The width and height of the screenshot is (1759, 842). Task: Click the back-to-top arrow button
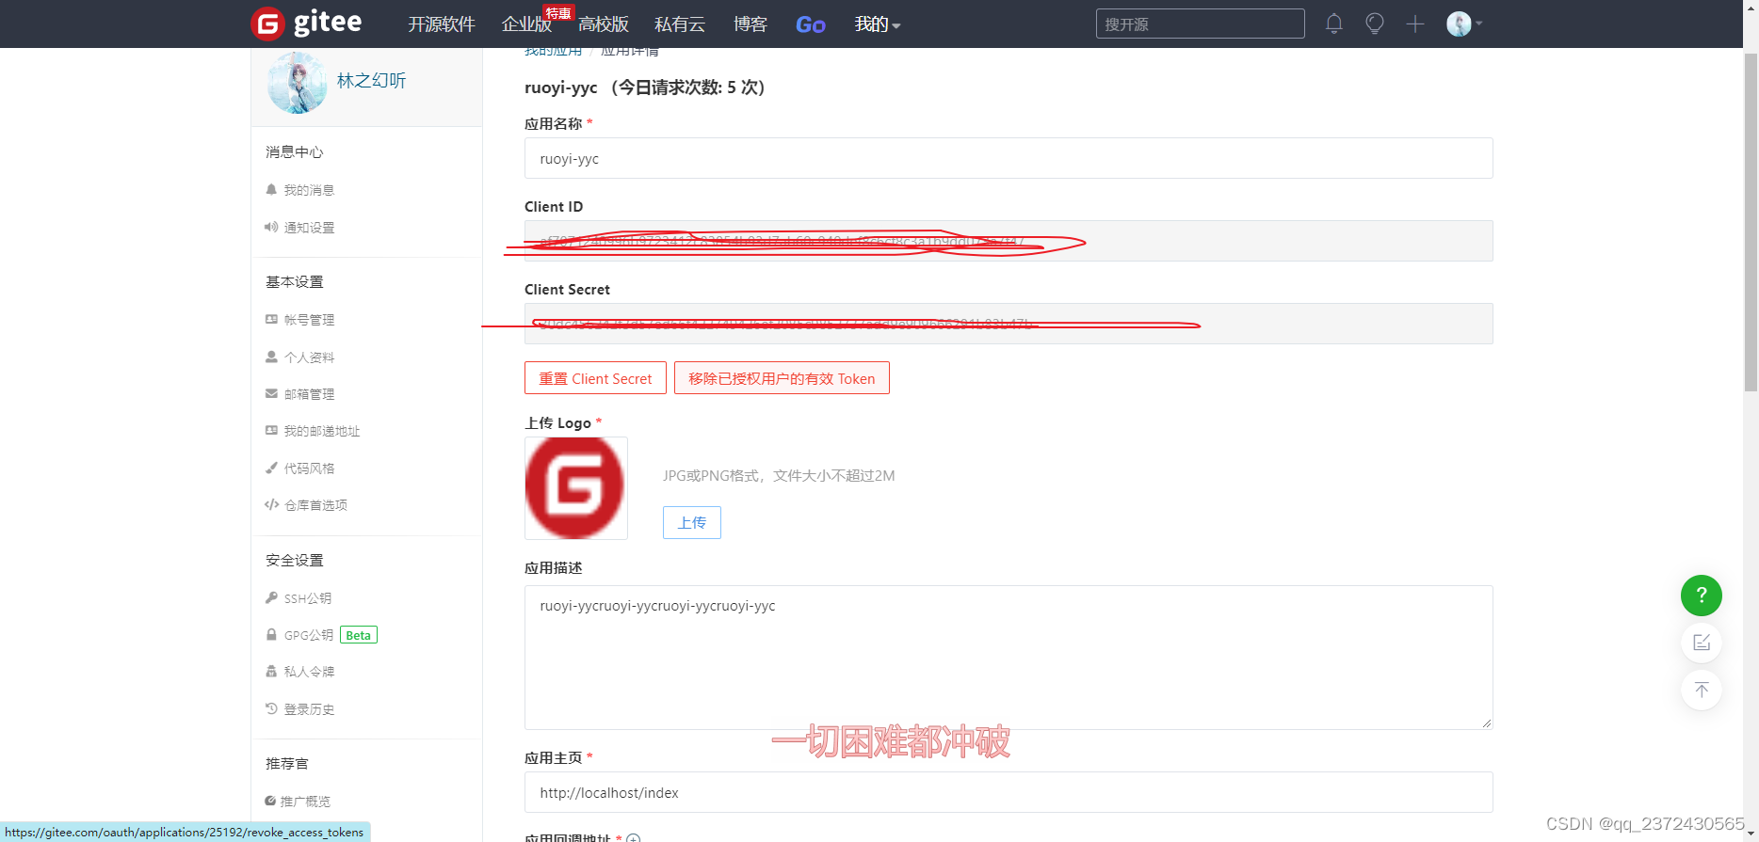pyautogui.click(x=1702, y=690)
